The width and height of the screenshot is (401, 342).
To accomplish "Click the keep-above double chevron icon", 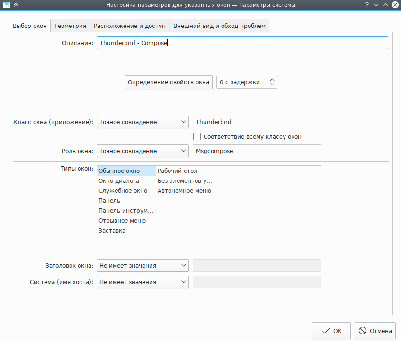I will click(x=17, y=5).
